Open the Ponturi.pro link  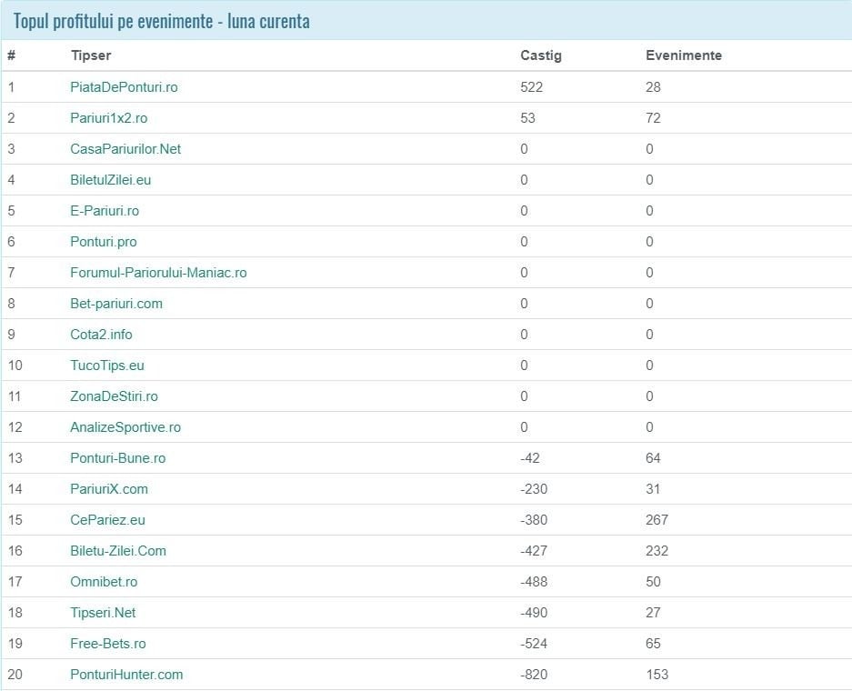(104, 242)
